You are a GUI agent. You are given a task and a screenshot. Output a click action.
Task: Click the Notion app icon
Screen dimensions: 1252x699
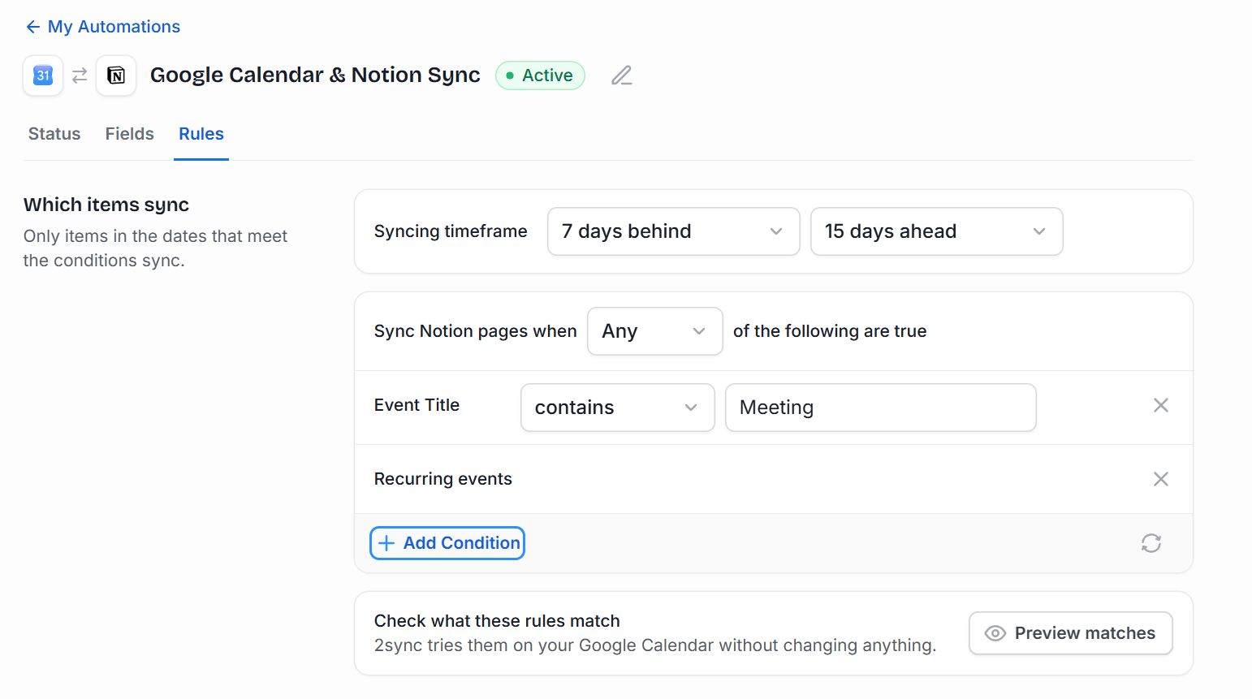point(116,76)
